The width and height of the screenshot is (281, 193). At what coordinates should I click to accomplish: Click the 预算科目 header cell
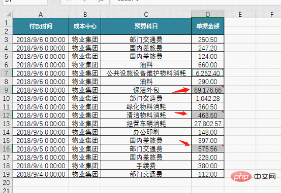pos(146,26)
